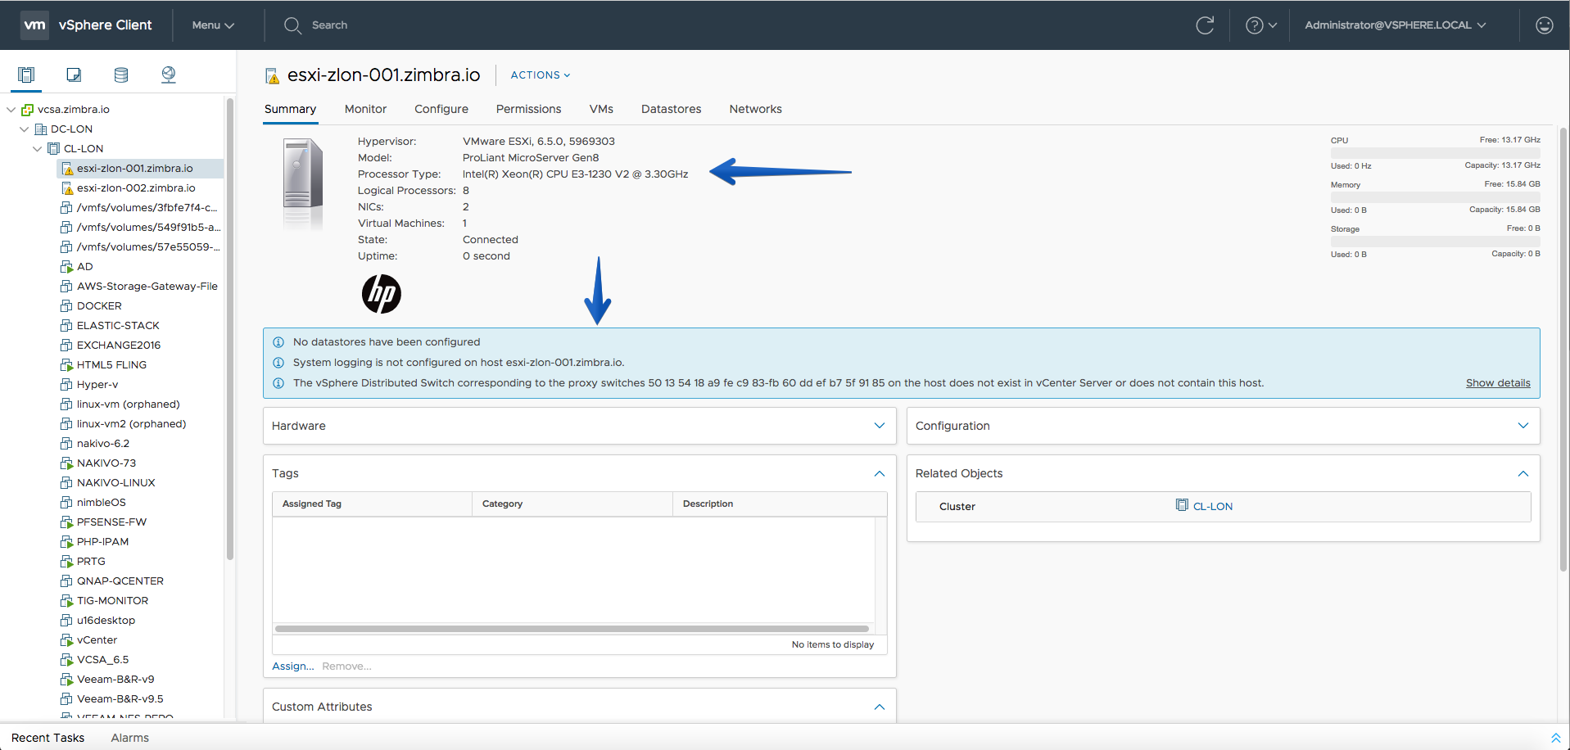Click the DOCKER virtual machine icon
The width and height of the screenshot is (1570, 750).
(66, 306)
